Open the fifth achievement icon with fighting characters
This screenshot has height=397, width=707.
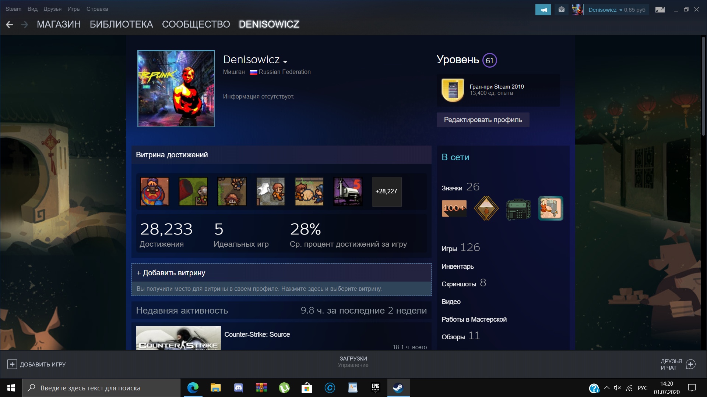click(309, 192)
